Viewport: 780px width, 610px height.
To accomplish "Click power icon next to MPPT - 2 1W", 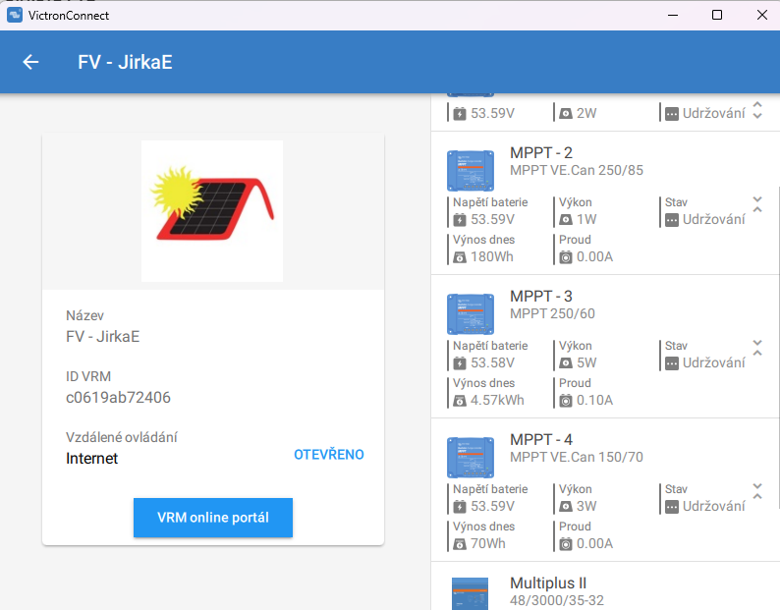I will [x=566, y=220].
